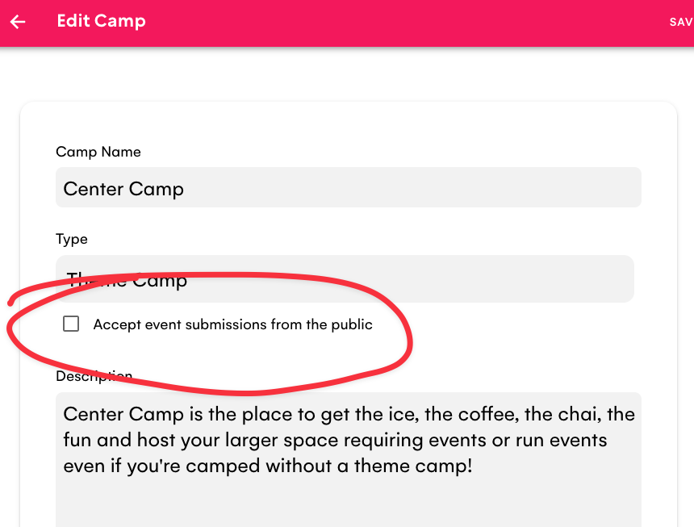Click the 'Accept event submissions from the public' label
Screen dimensions: 694x527
(232, 324)
